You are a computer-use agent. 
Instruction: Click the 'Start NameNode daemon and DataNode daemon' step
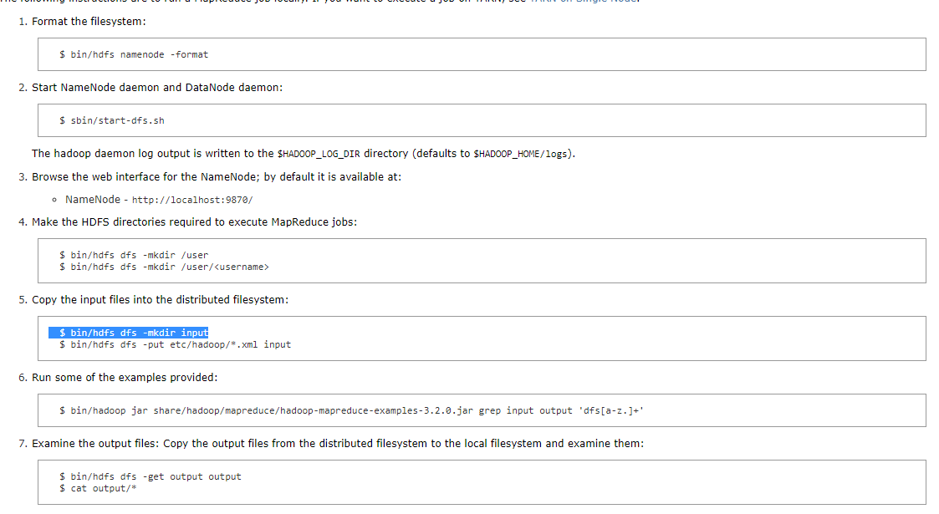point(157,87)
